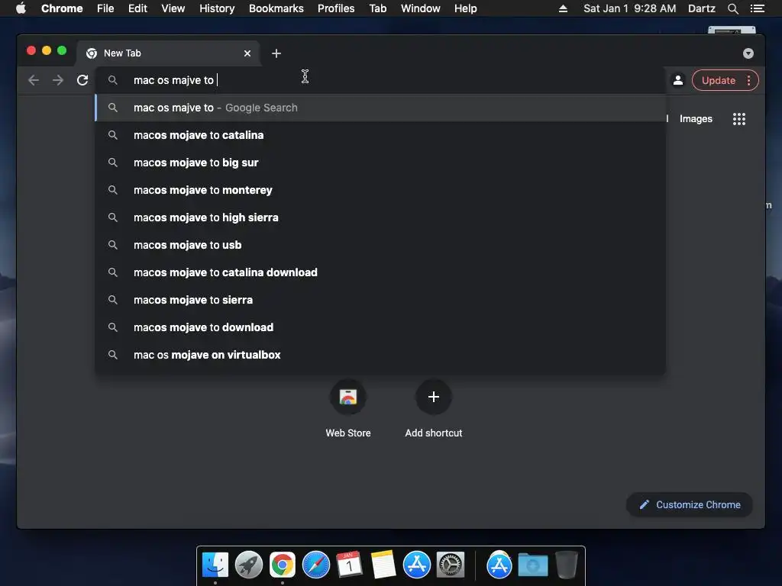Open Notification Center list icon
The height and width of the screenshot is (586, 782).
click(x=757, y=8)
